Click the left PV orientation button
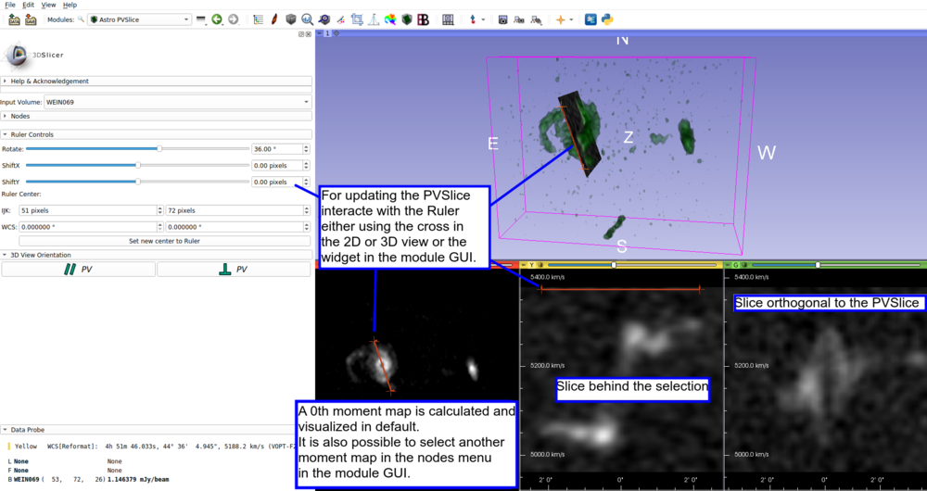This screenshot has height=491, width=927. click(x=78, y=269)
